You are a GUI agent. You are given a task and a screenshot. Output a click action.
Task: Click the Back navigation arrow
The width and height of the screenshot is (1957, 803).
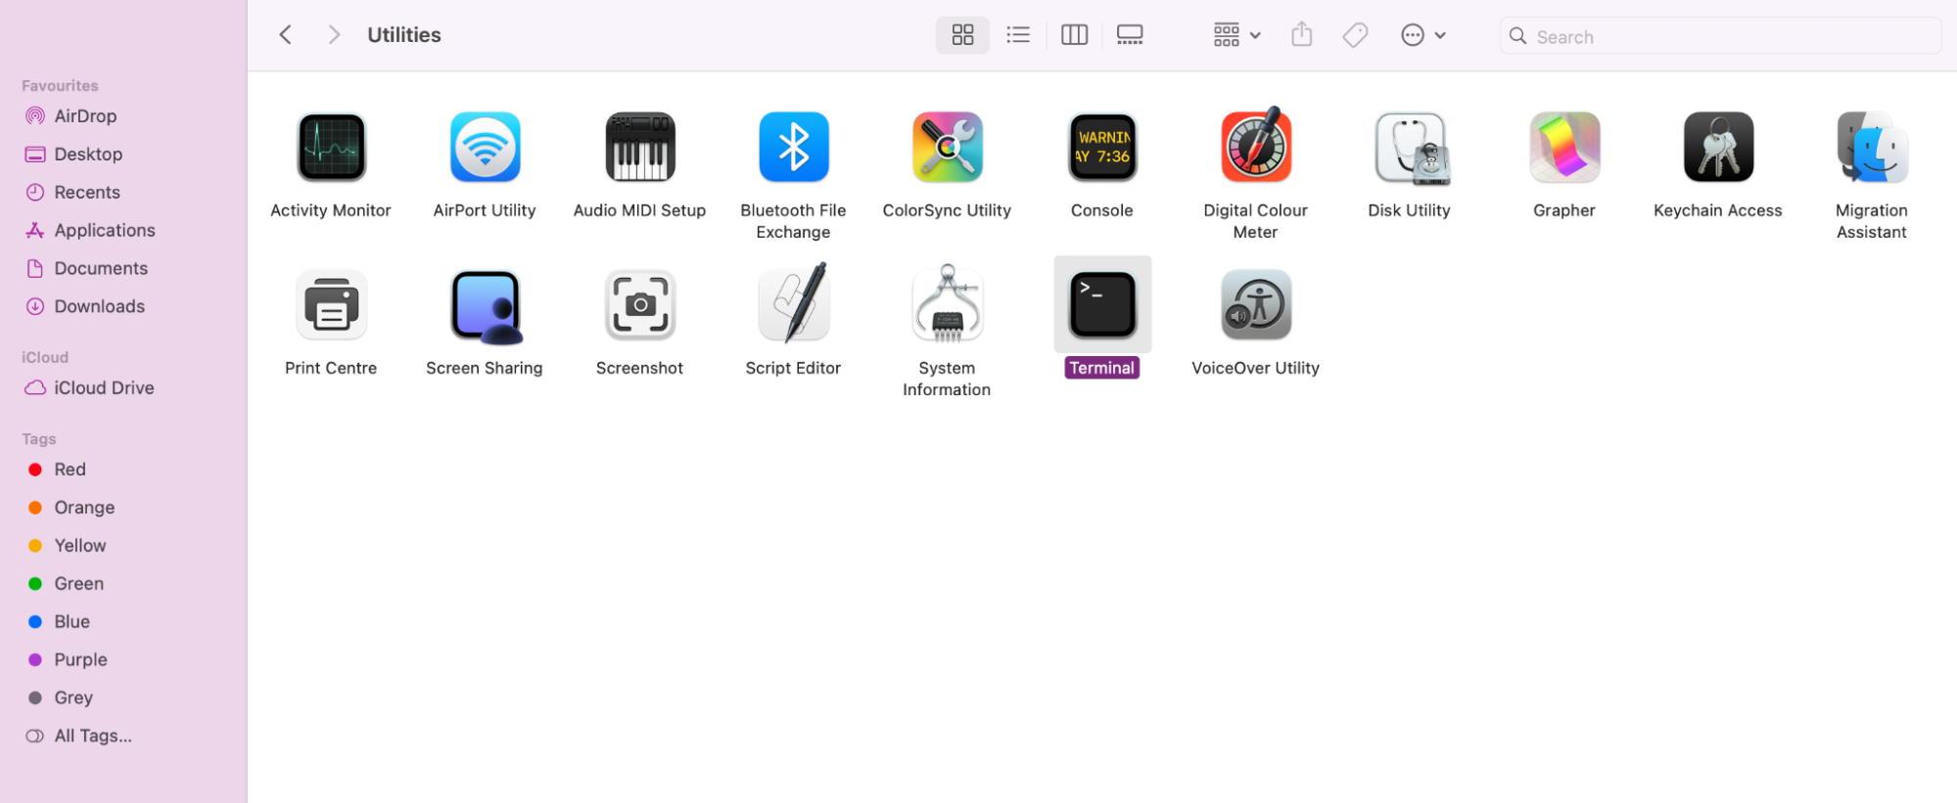(286, 35)
